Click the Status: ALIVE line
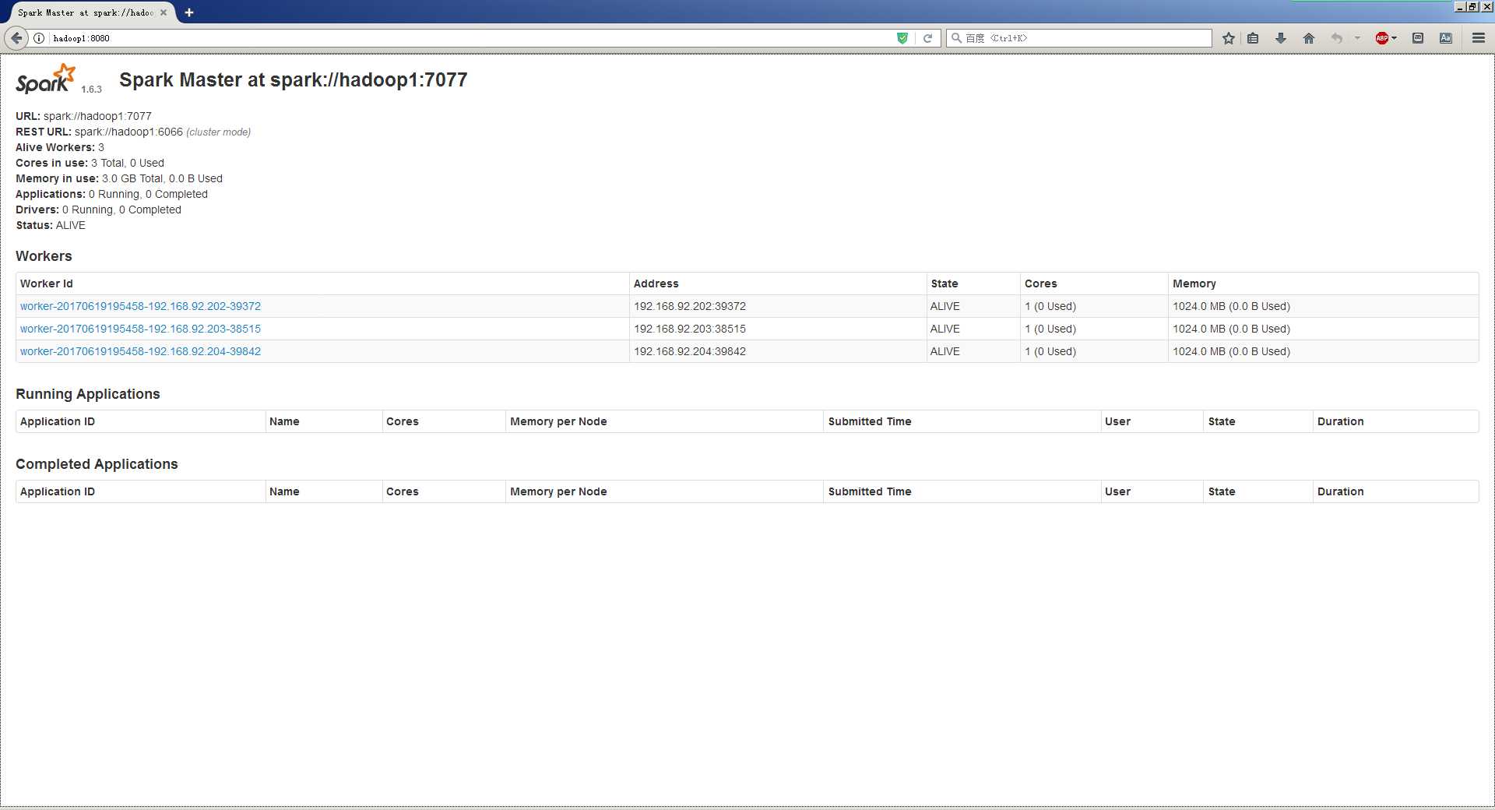1495x810 pixels. coord(51,225)
